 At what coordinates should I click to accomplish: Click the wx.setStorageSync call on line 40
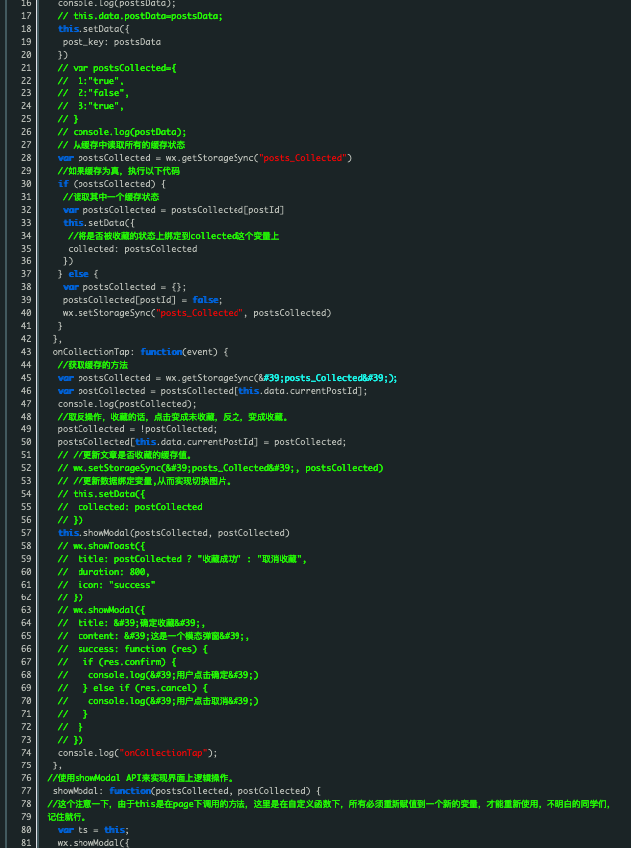[x=197, y=313]
